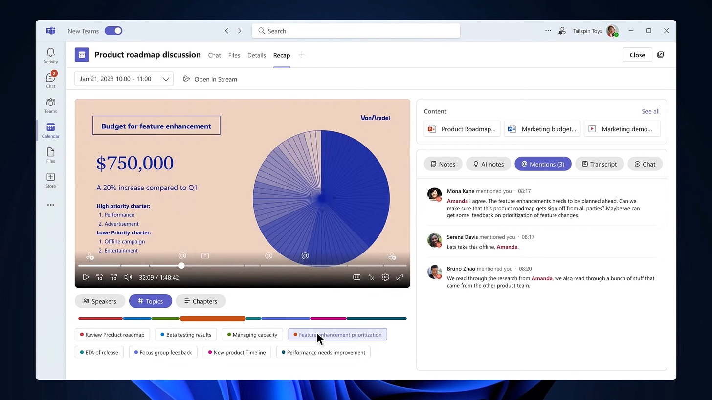
Task: Switch to the Chat tab in header
Action: coord(214,55)
